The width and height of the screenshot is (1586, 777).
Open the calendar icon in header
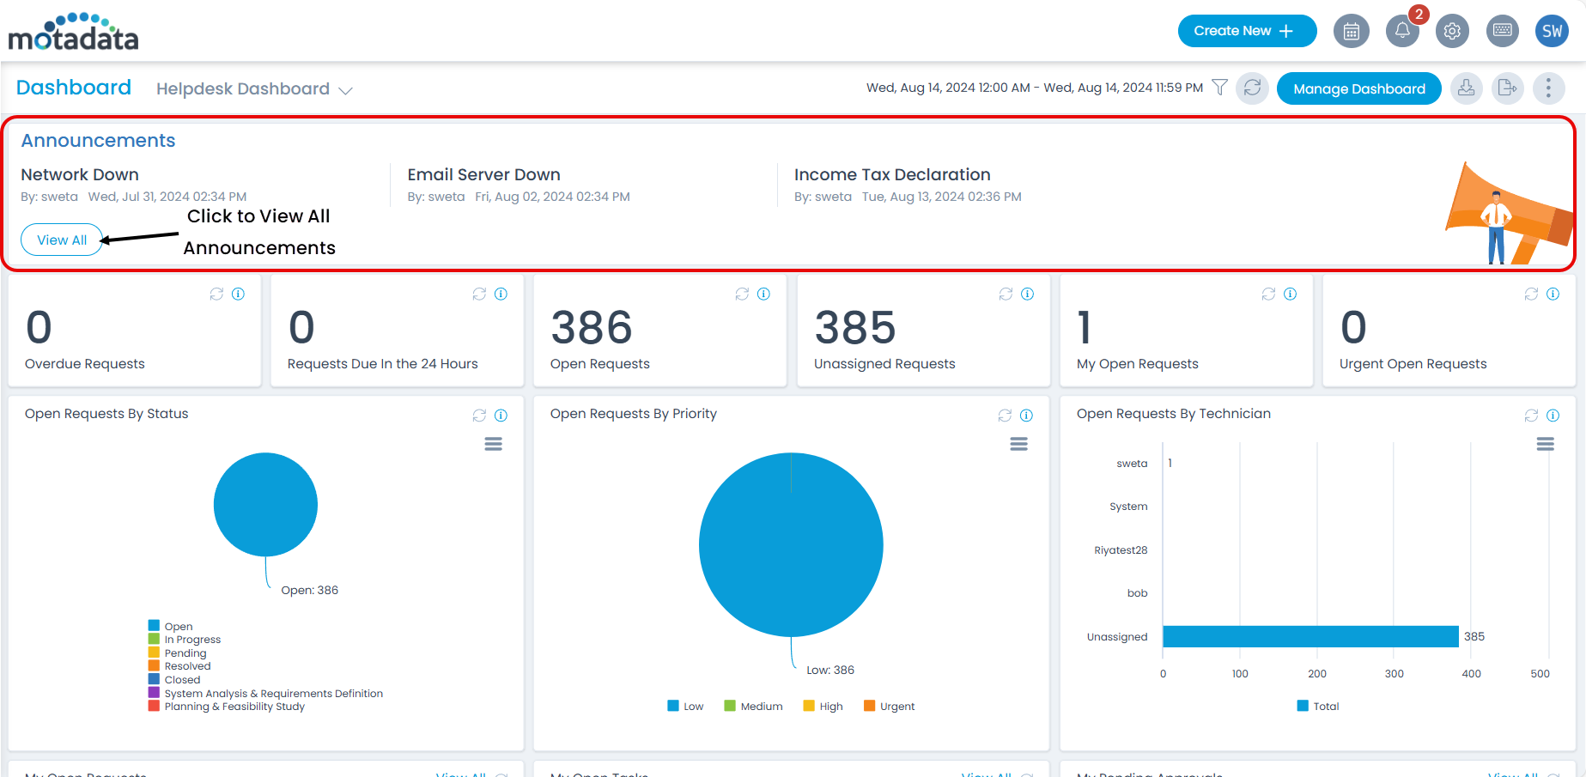click(1351, 32)
